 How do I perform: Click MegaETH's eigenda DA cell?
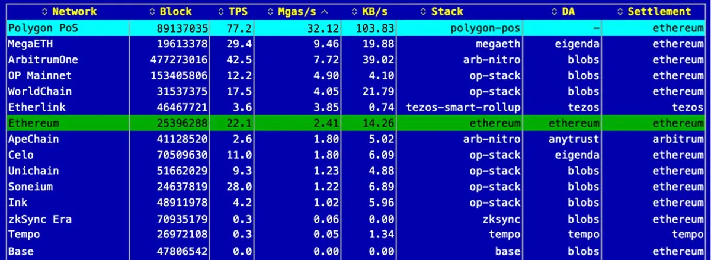(578, 43)
